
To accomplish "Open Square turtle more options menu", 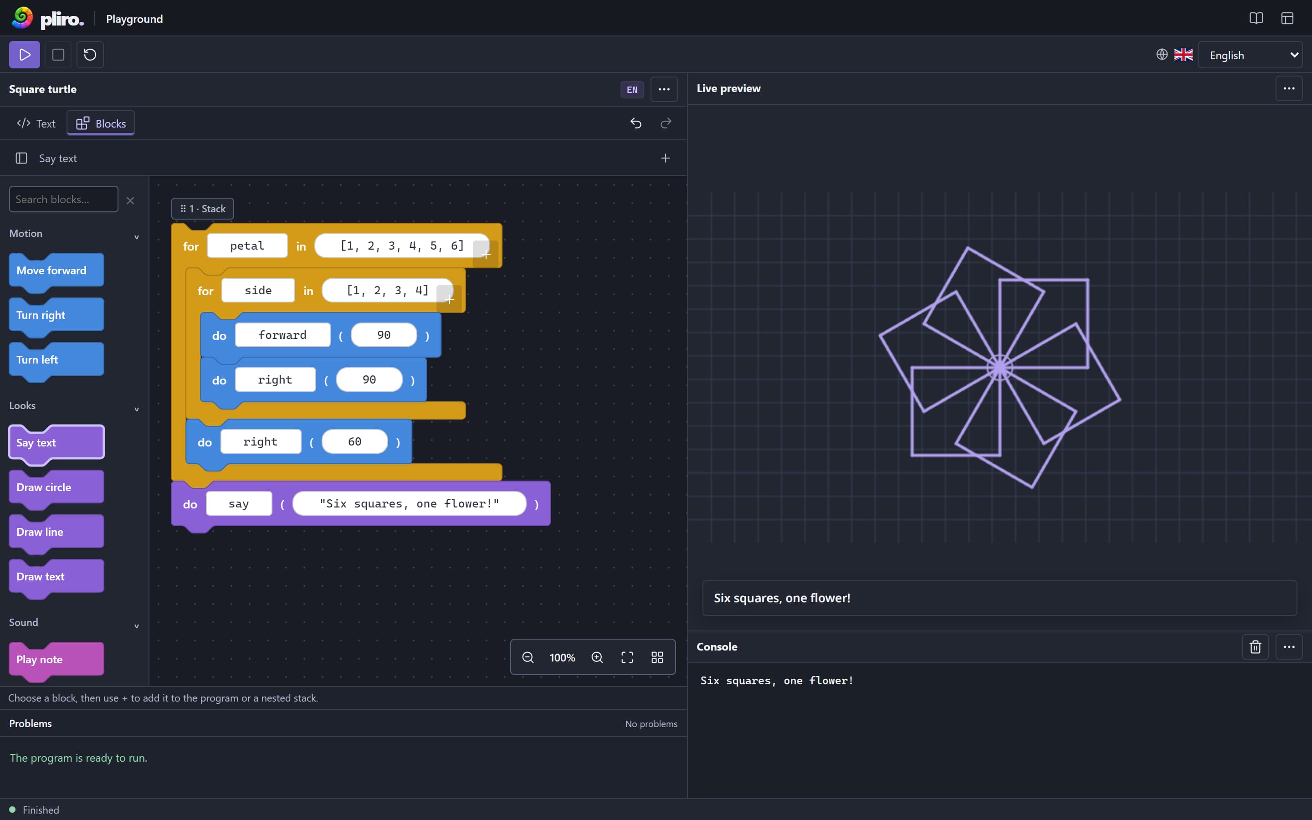I will 664,89.
